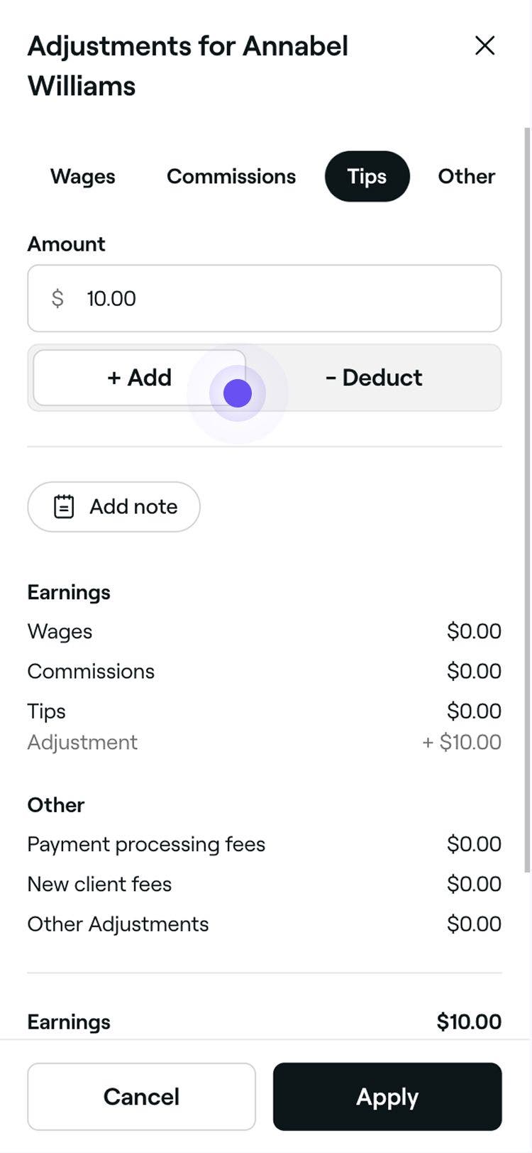Switch to the Wages tab
Viewport: 532px width, 1153px height.
83,177
